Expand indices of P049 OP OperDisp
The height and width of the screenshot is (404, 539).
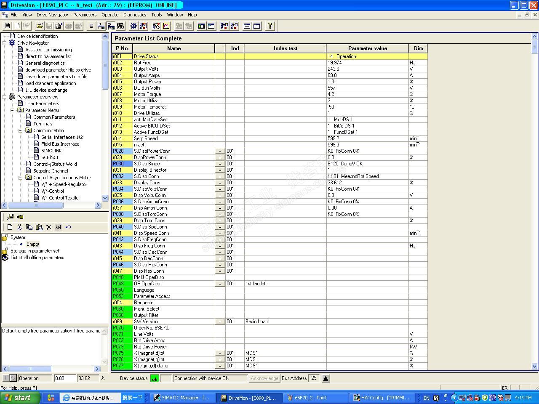click(220, 284)
